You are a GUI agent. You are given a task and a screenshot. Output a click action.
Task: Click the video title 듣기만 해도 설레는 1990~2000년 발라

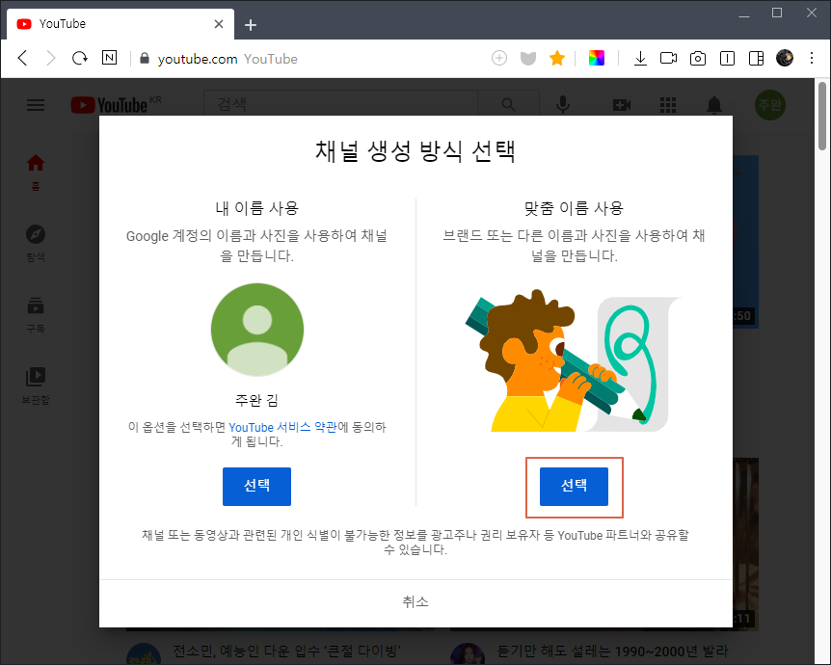613,651
